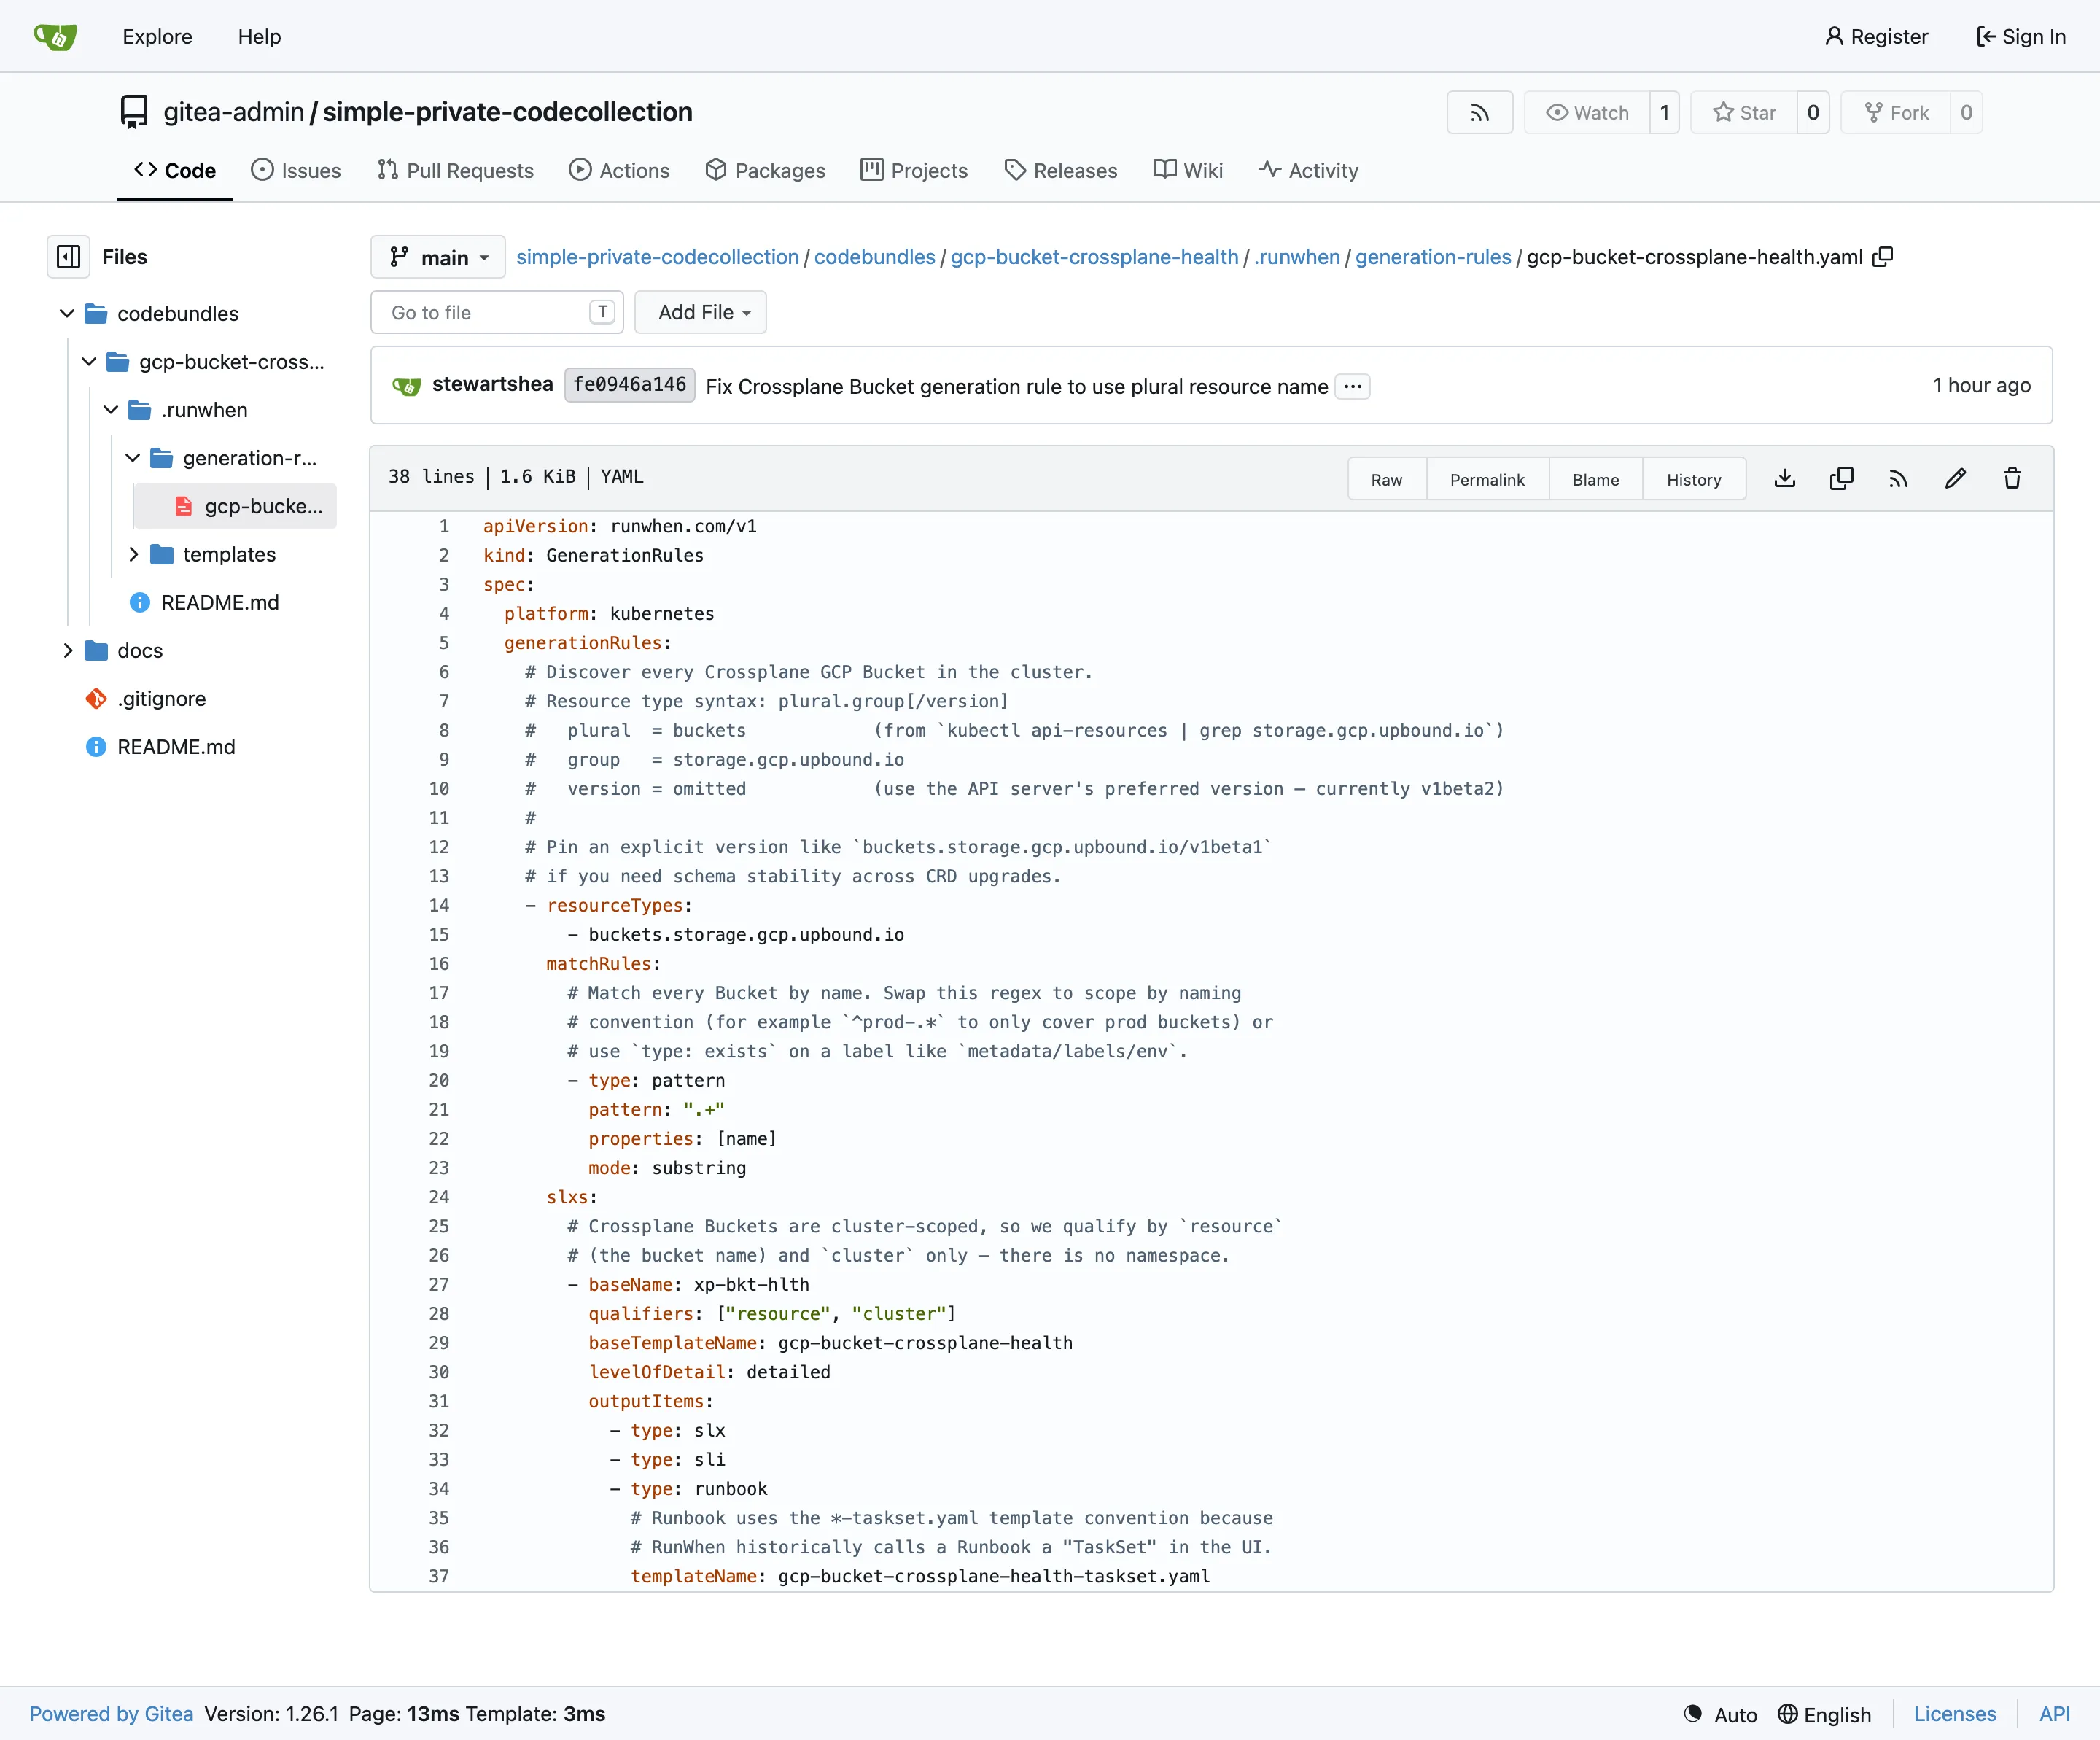Screen dimensions: 2100x1740
Task: Open commit fe0946a146
Action: pyautogui.click(x=629, y=385)
